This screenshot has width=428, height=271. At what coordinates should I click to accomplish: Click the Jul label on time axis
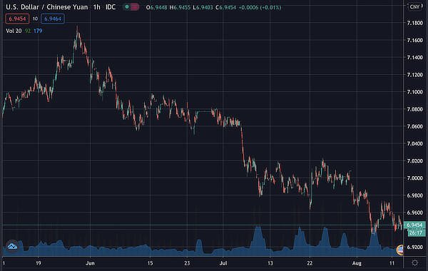(x=223, y=263)
